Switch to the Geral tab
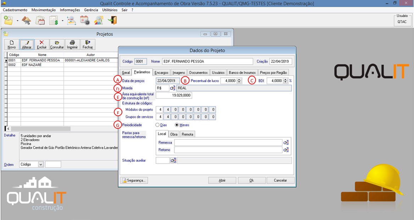 pyautogui.click(x=126, y=72)
